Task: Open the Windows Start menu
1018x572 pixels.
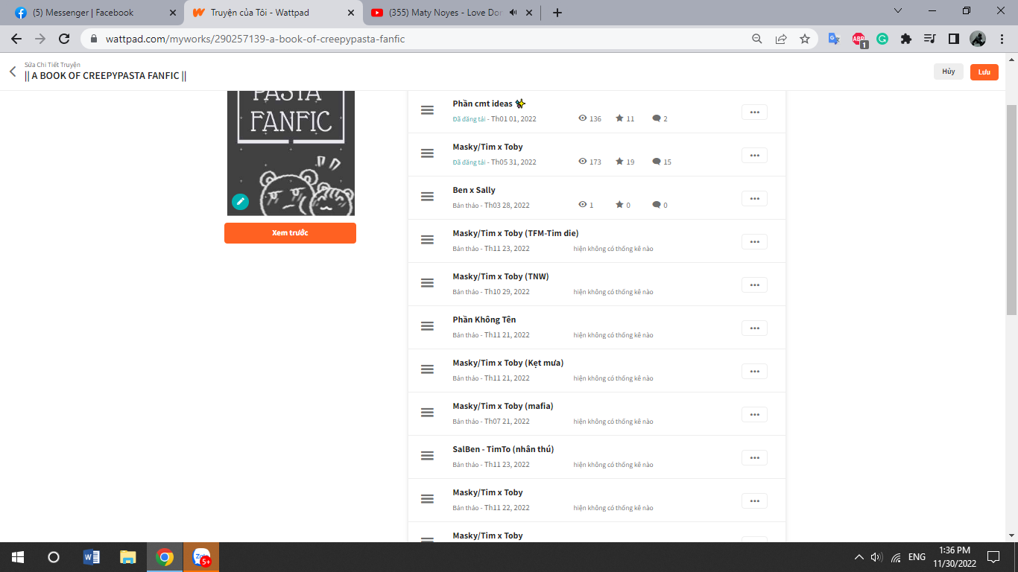Action: [x=17, y=557]
